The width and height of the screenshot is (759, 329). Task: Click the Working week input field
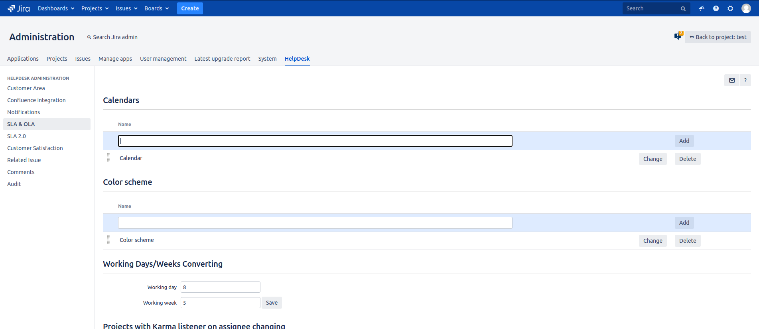[221, 303]
